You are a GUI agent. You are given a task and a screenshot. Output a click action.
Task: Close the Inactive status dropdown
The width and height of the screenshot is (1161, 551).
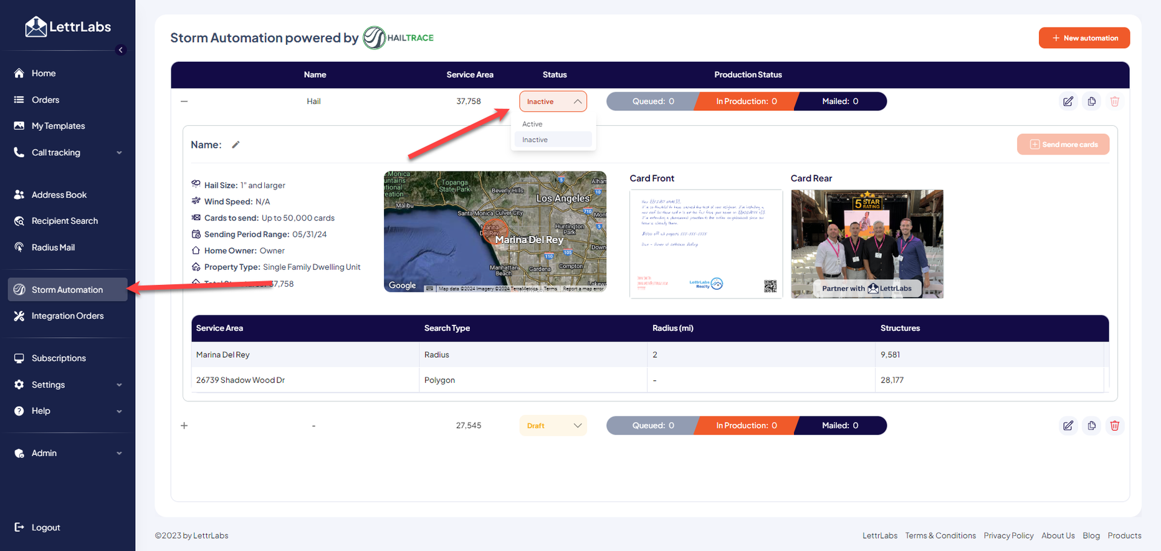coord(553,102)
